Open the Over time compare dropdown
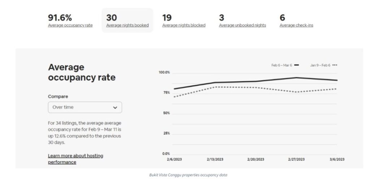 pos(85,107)
